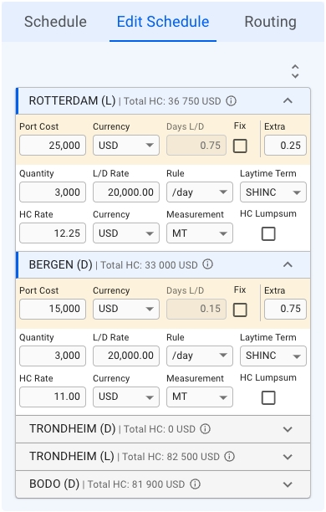Enable the Fix checkbox for Rotterdam

click(x=240, y=146)
